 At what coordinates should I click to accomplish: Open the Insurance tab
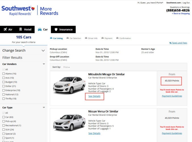click(x=63, y=30)
